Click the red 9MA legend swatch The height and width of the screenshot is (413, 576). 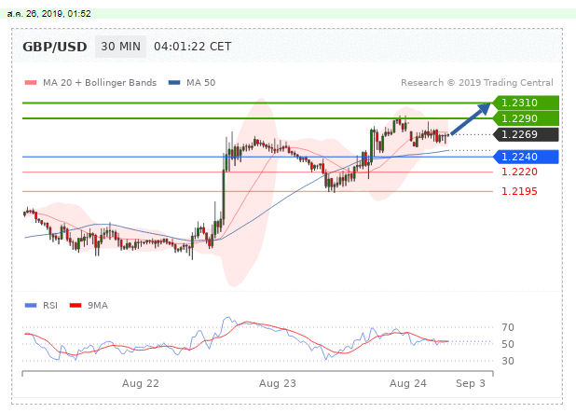point(75,306)
